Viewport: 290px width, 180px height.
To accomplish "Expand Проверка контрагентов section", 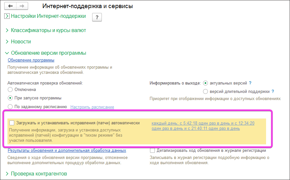I will click(7, 174).
